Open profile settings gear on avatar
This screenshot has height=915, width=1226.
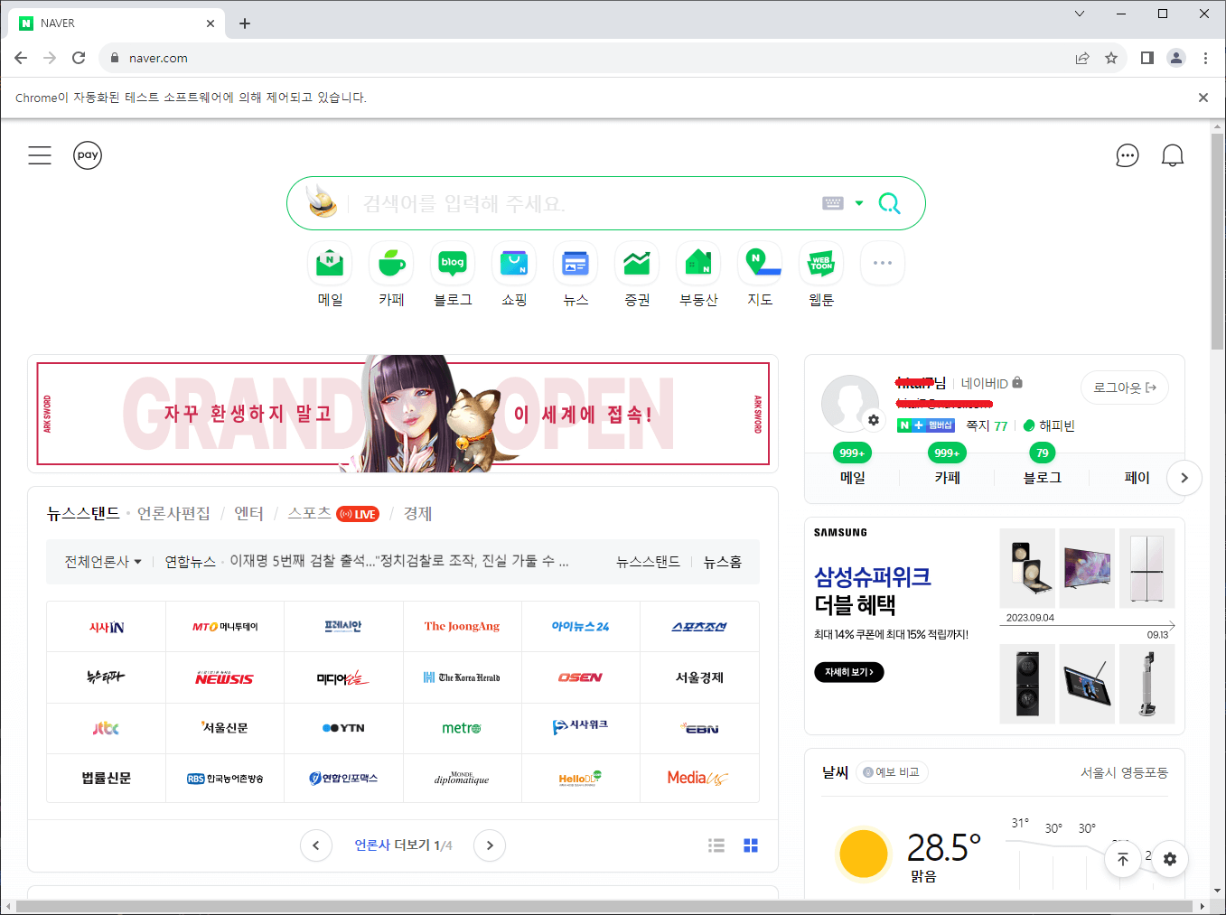(x=874, y=420)
